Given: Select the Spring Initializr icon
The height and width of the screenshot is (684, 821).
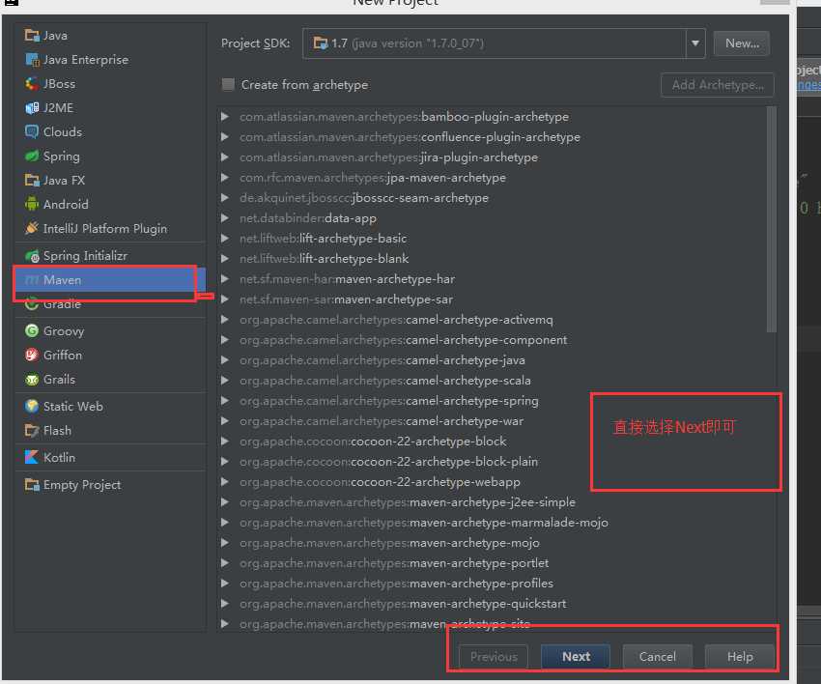Looking at the screenshot, I should tap(32, 256).
